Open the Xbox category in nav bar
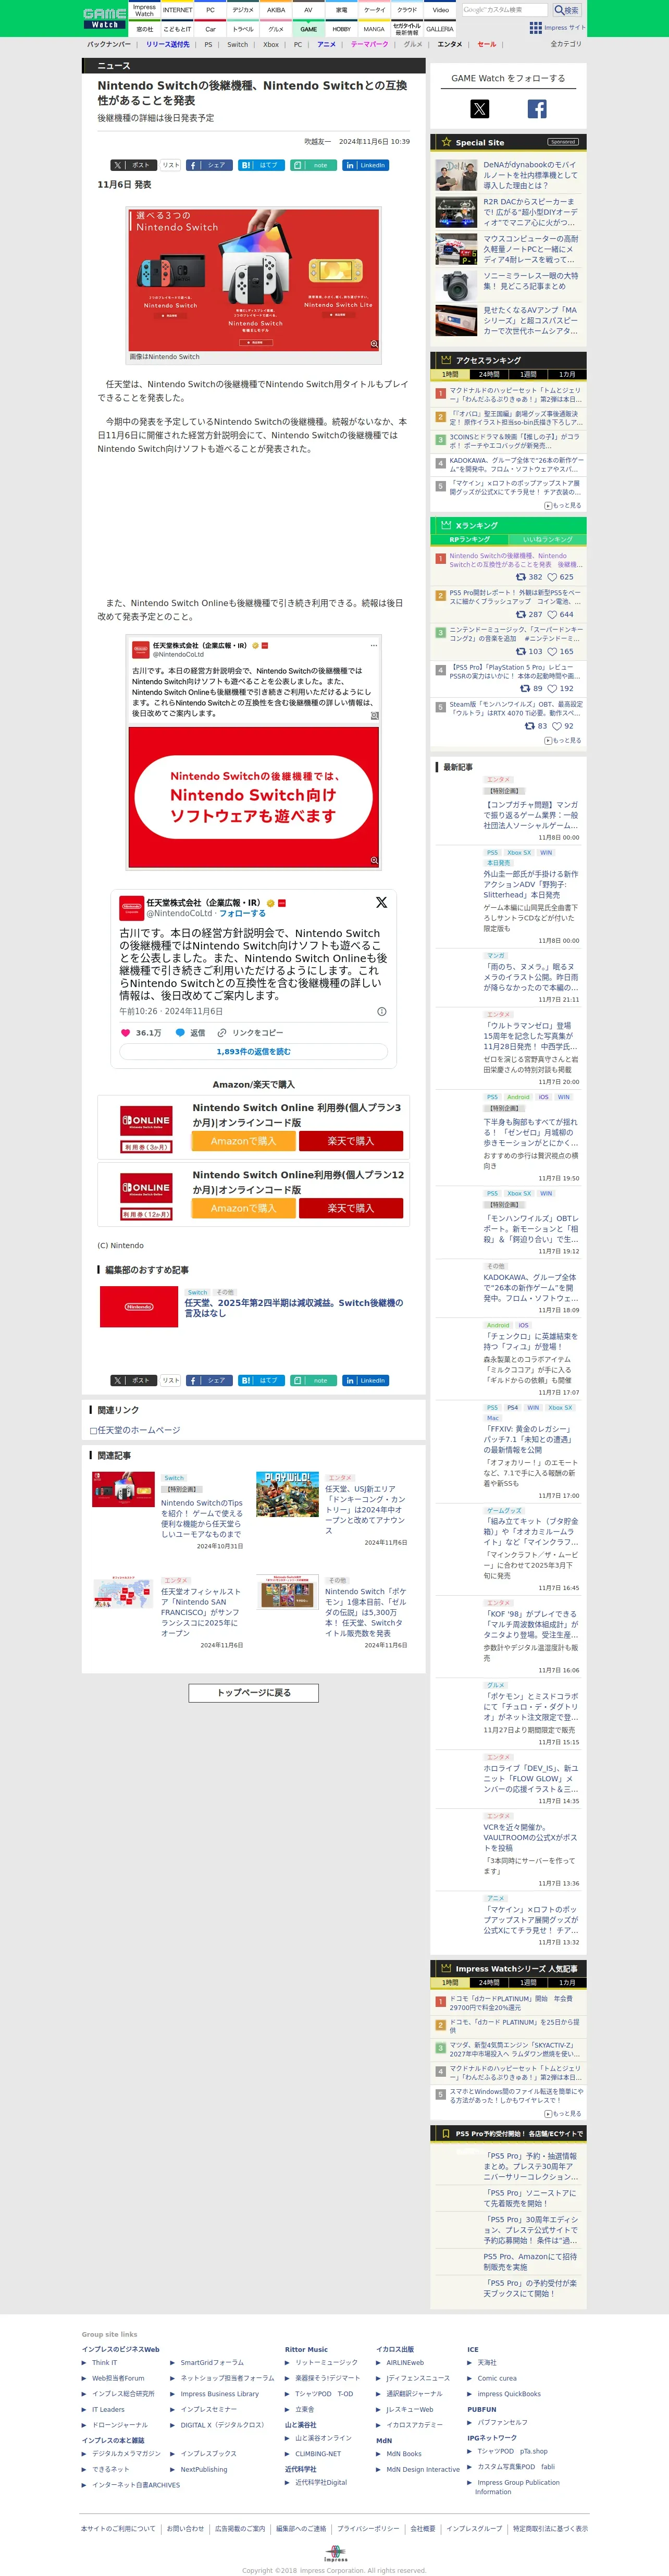 click(x=271, y=45)
